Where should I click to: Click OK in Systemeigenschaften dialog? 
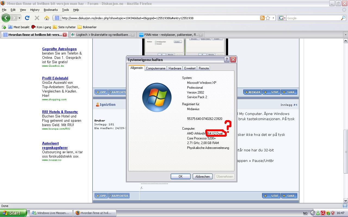click(x=181, y=176)
